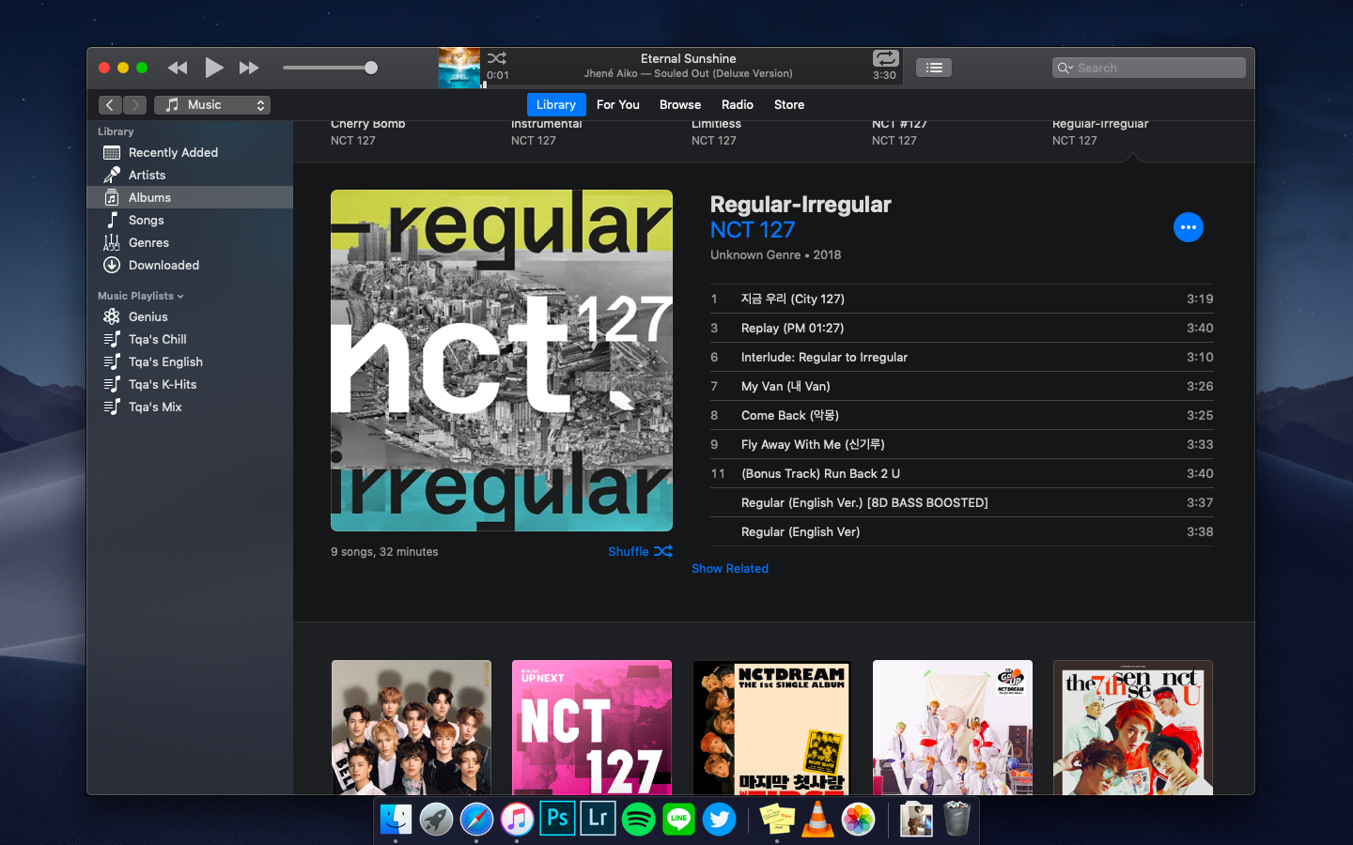Image resolution: width=1353 pixels, height=845 pixels.
Task: Click the Artists microphone icon
Action: [x=112, y=175]
